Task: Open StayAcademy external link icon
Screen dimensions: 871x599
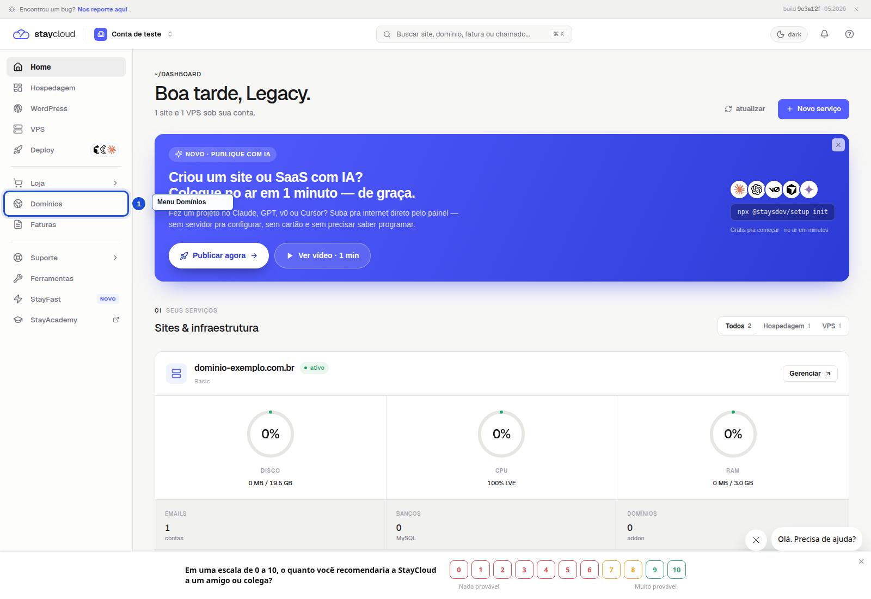Action: tap(115, 320)
